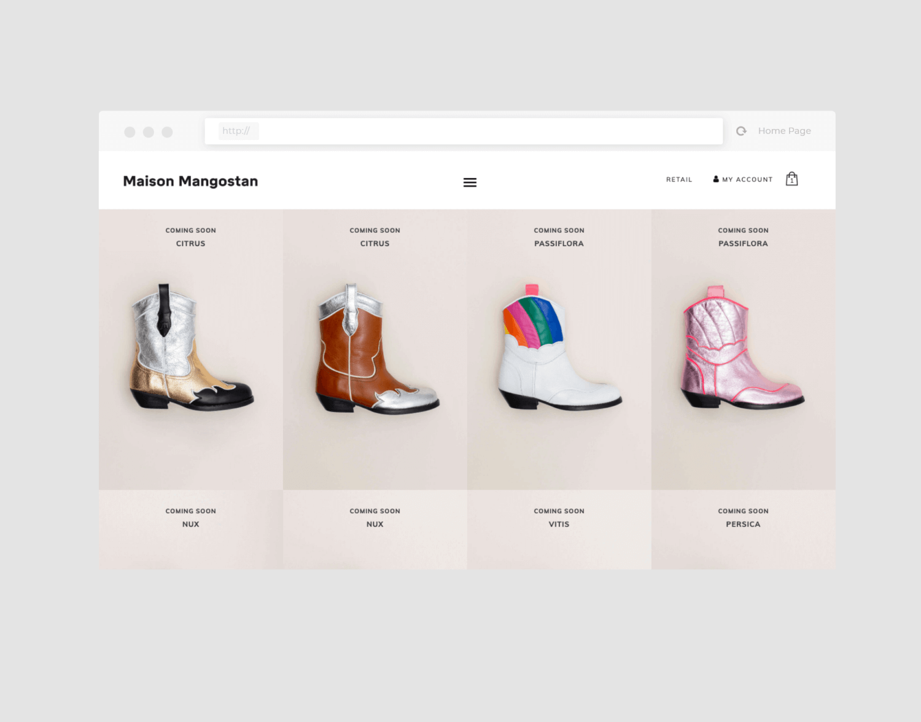Open the first Nux product tile
The width and height of the screenshot is (921, 722).
(191, 529)
